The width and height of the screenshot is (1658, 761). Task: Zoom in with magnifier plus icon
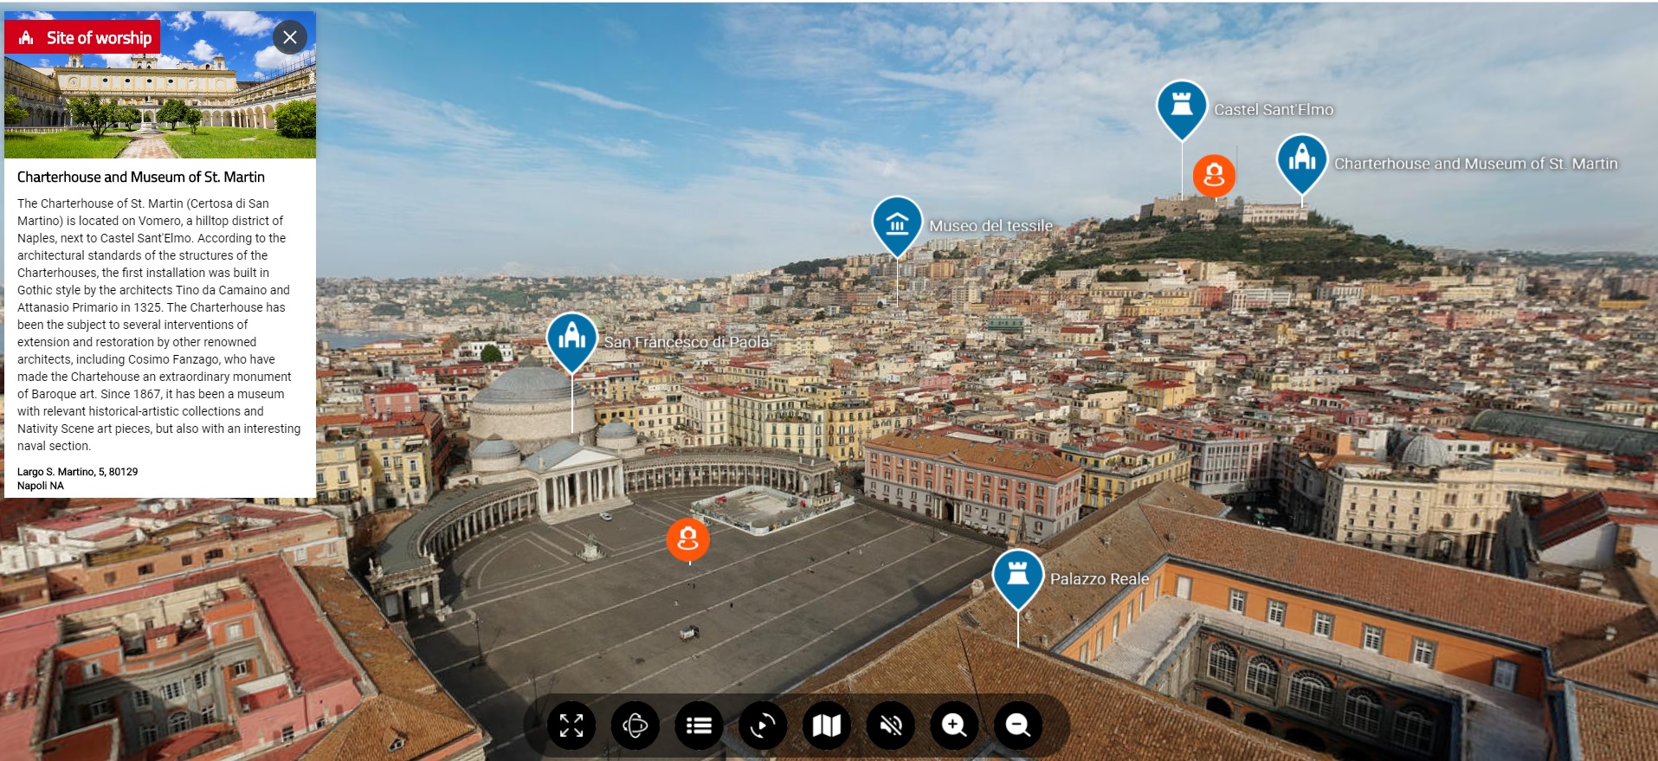[954, 725]
